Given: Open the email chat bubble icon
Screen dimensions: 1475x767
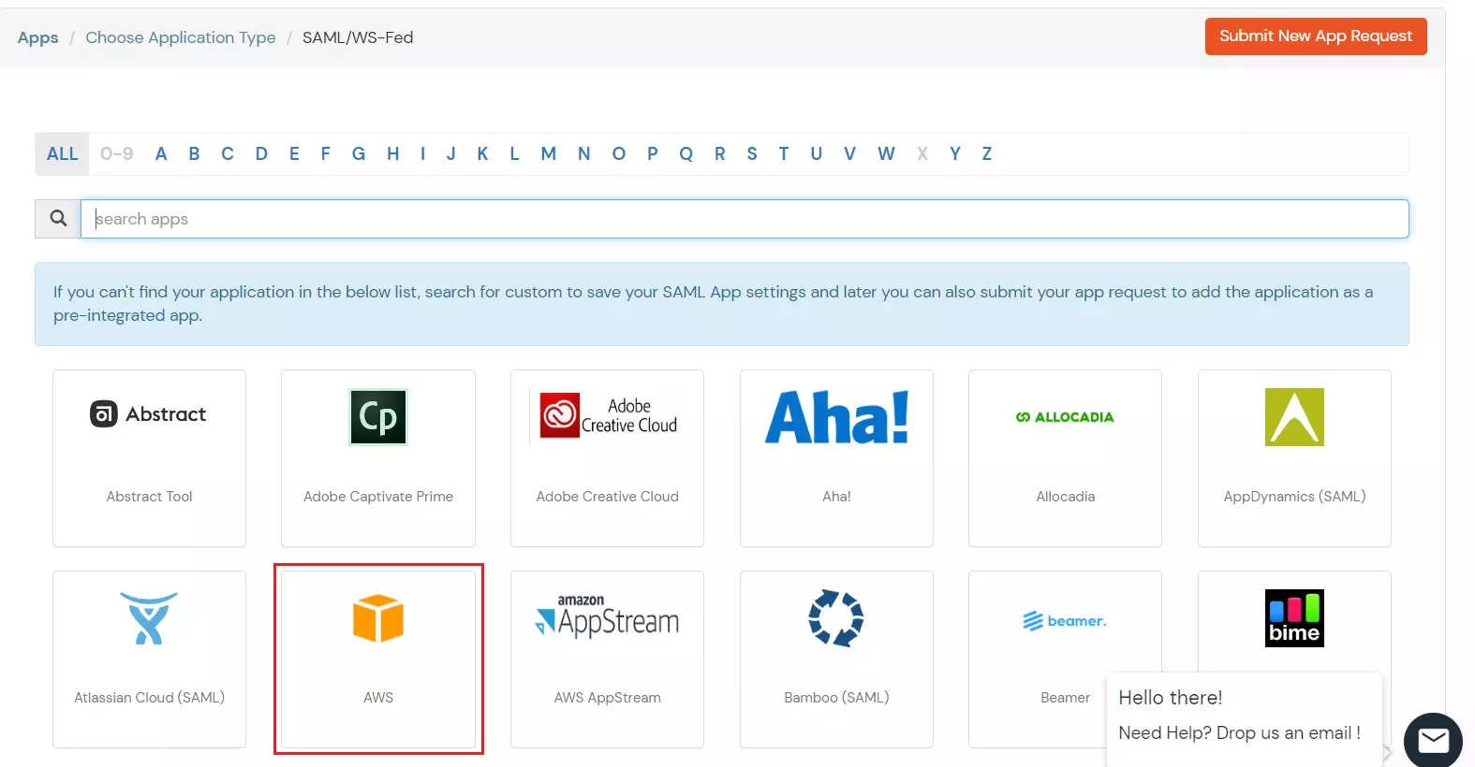Looking at the screenshot, I should pos(1433,741).
